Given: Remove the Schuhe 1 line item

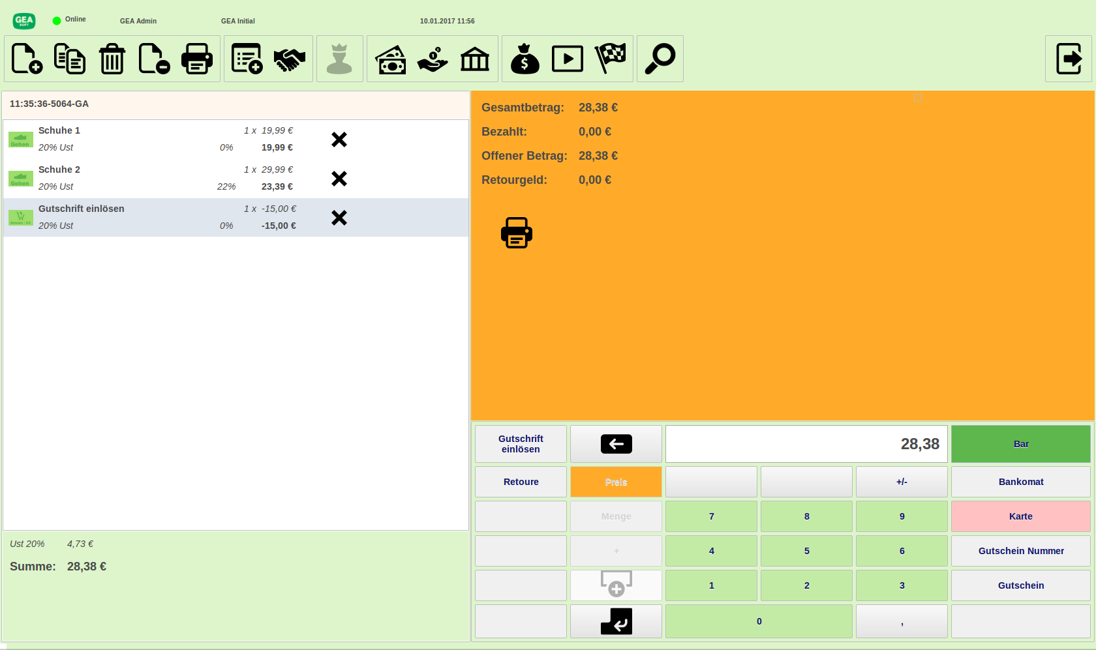Looking at the screenshot, I should click(x=339, y=140).
